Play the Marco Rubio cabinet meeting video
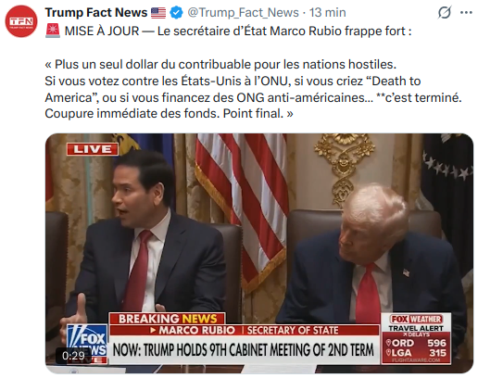 point(259,253)
